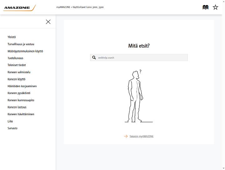Select Koneen pysäköinti entry
The width and height of the screenshot is (225, 170).
[x=19, y=93]
